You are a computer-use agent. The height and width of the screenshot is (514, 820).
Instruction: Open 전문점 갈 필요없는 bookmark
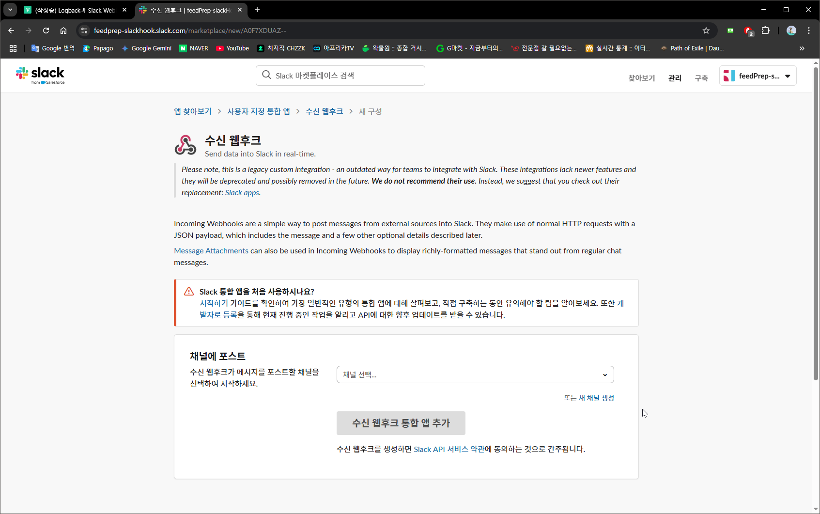544,48
